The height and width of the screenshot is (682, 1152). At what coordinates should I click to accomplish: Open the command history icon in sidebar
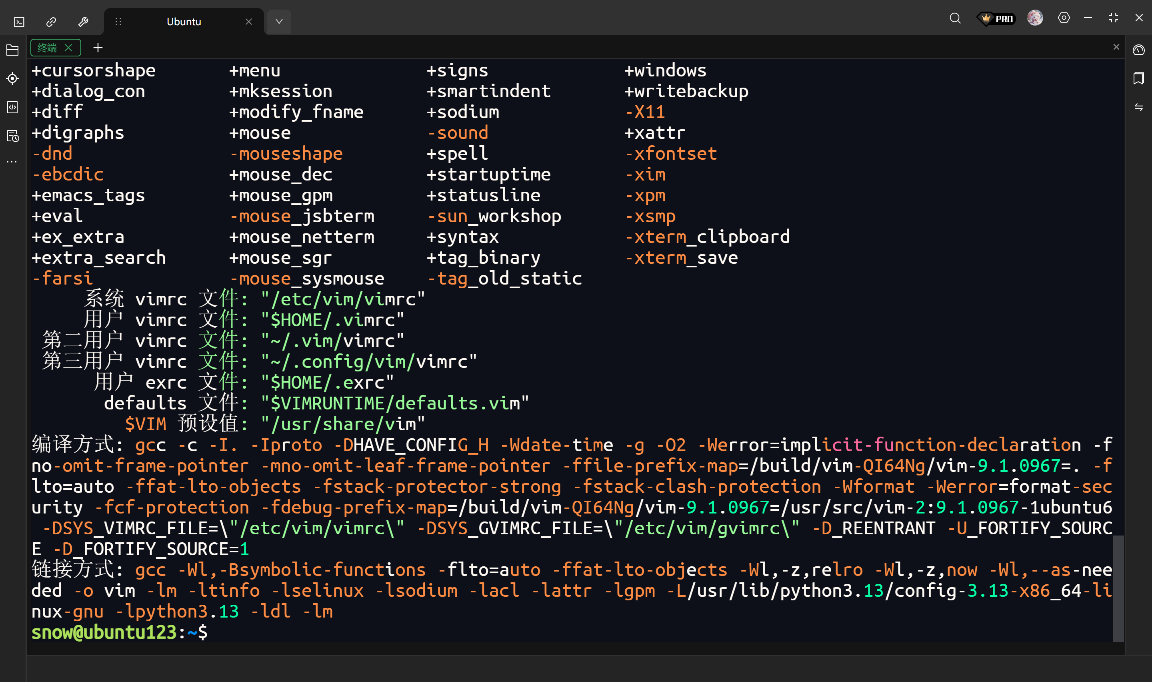(12, 136)
